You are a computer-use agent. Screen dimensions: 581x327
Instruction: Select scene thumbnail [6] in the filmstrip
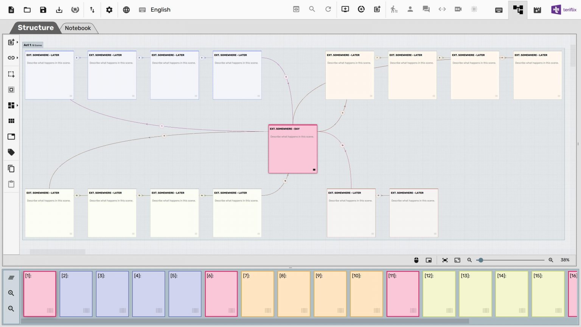point(221,294)
